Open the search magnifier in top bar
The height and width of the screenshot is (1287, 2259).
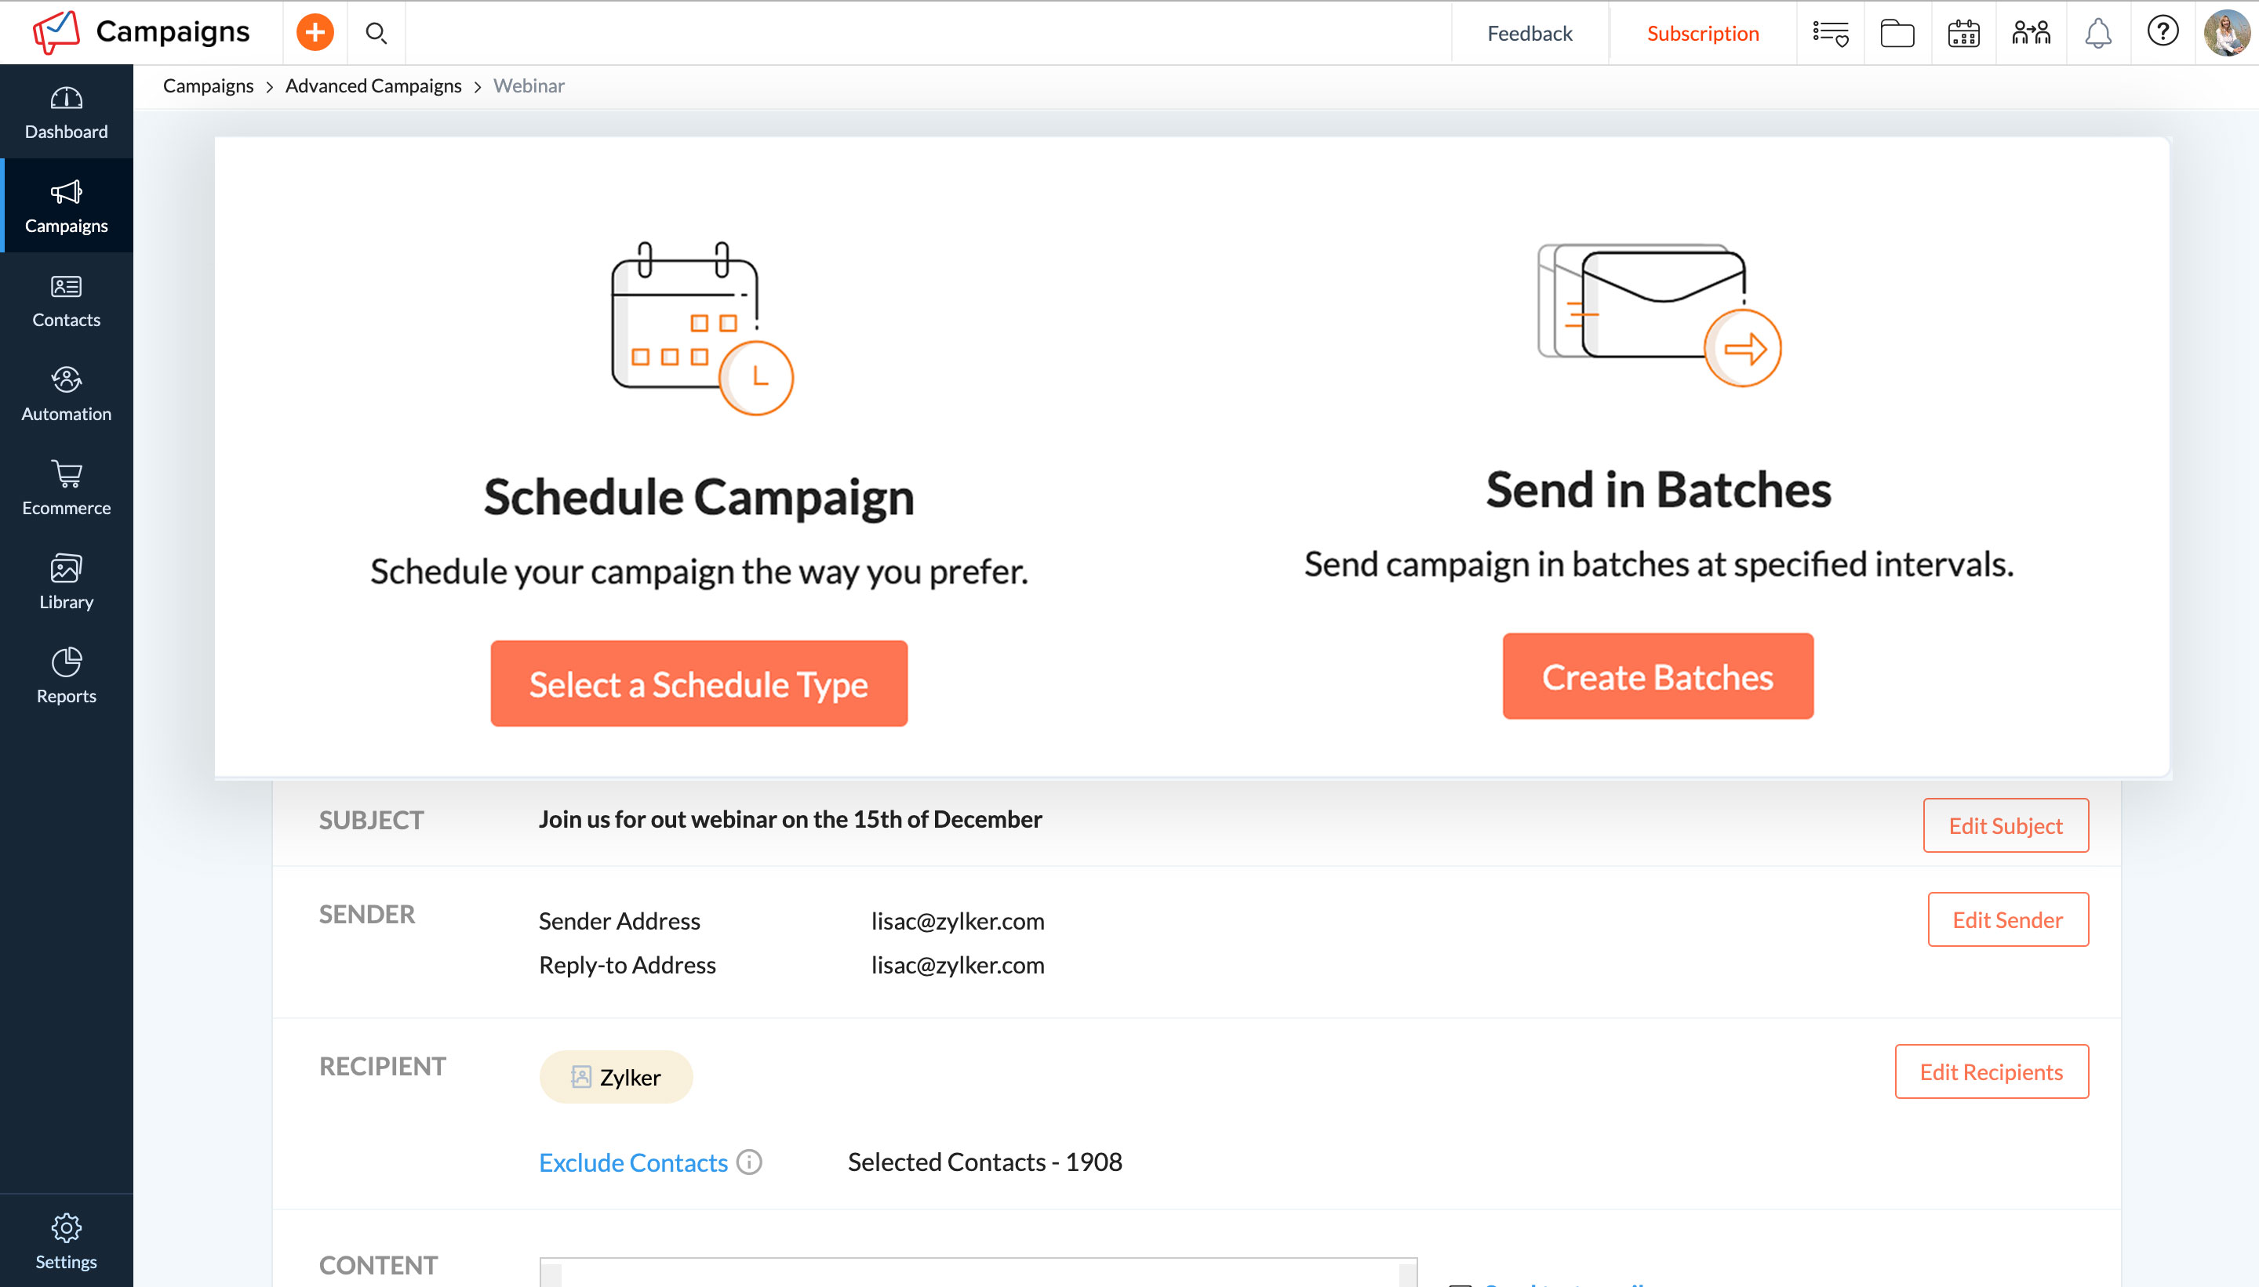click(376, 34)
